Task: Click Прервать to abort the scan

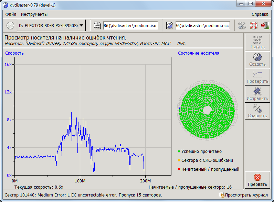Action: [257, 180]
